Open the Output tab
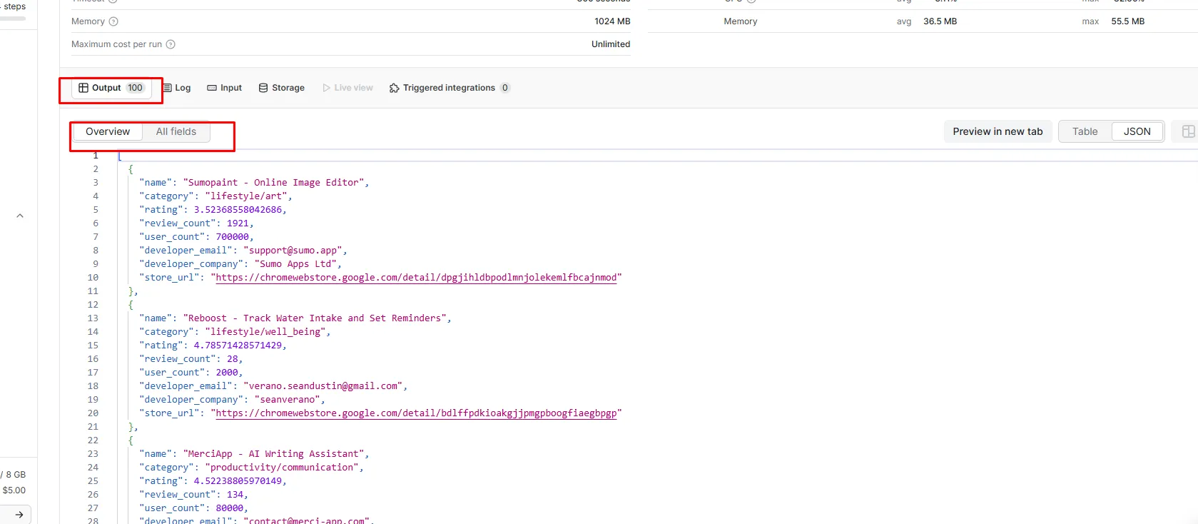Viewport: 1198px width, 524px height. tap(111, 88)
